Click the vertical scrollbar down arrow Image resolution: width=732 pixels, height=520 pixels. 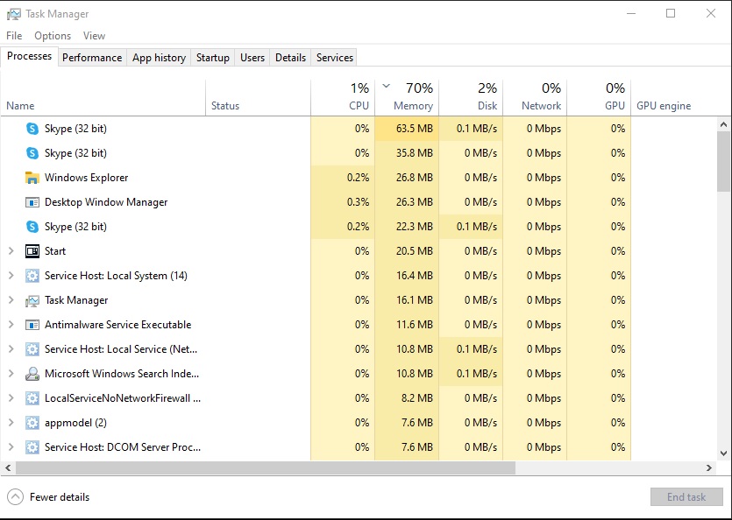[x=723, y=453]
